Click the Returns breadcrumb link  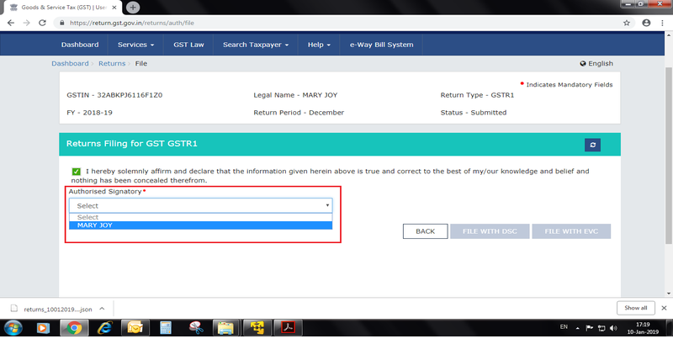point(111,64)
